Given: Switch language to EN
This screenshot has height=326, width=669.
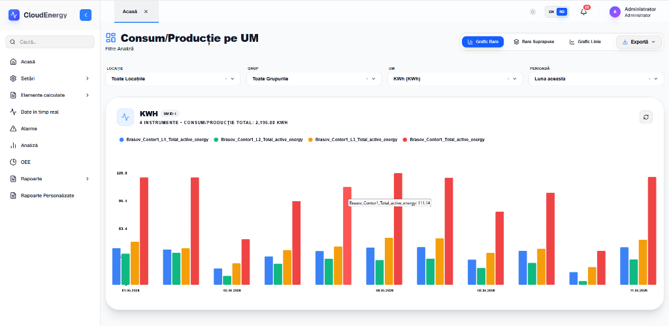Looking at the screenshot, I should [551, 12].
